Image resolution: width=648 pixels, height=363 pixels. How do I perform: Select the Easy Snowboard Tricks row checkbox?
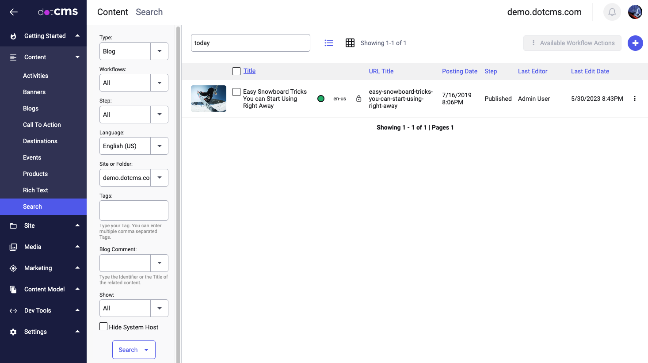[x=236, y=92]
